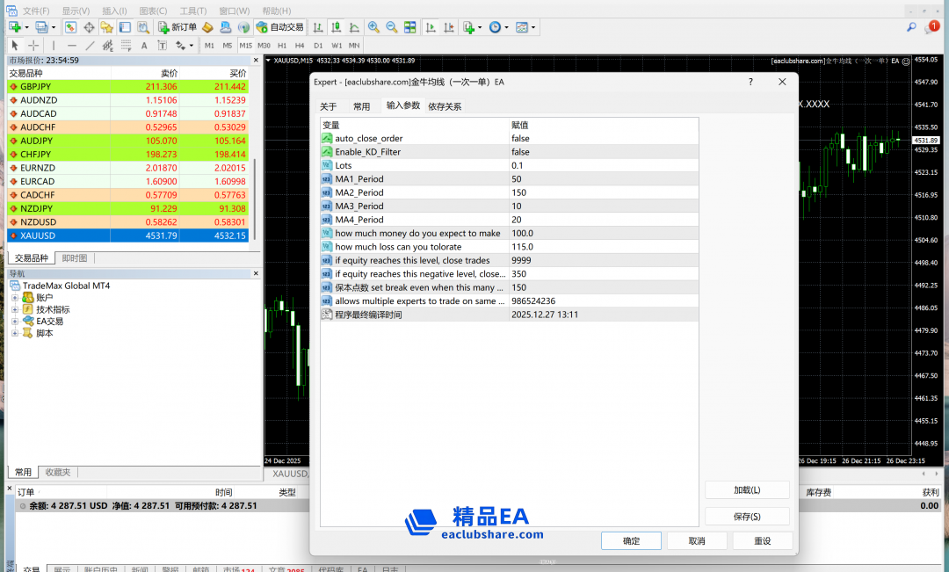Screen dimensions: 949x572
Task: Select the candlestick chart type icon
Action: tap(336, 27)
